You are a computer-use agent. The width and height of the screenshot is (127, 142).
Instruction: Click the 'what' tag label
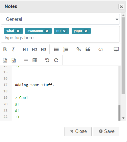click(10, 31)
